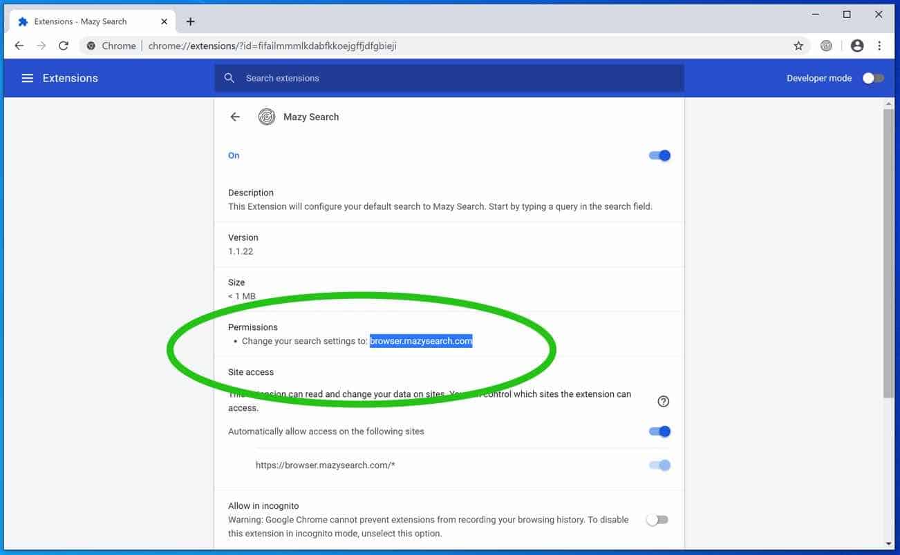Image resolution: width=900 pixels, height=555 pixels.
Task: Open a new tab with the plus button
Action: [191, 21]
